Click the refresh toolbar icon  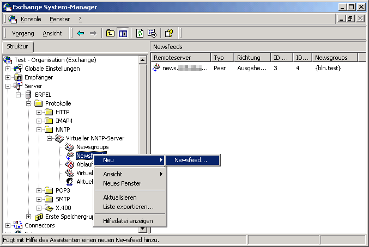(140, 33)
